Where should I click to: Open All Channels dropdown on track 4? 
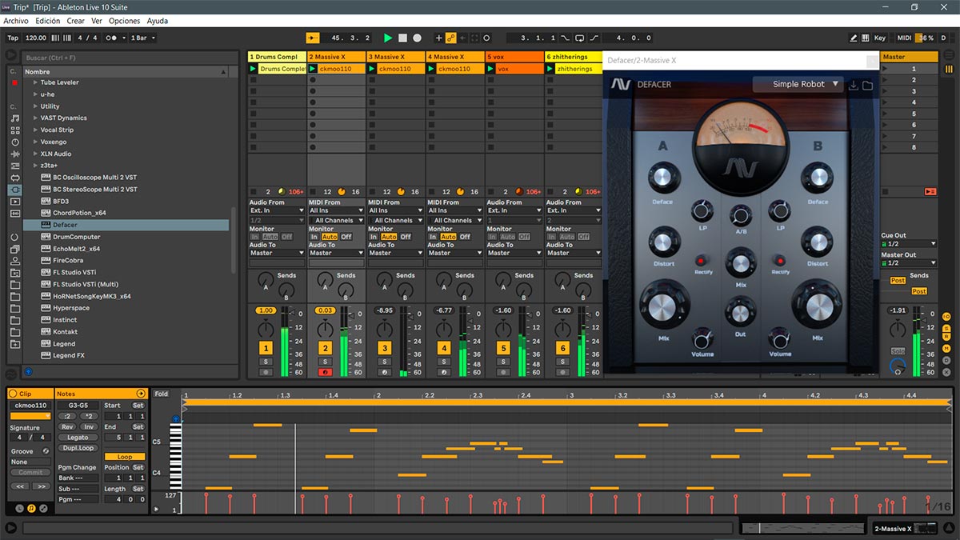(454, 220)
